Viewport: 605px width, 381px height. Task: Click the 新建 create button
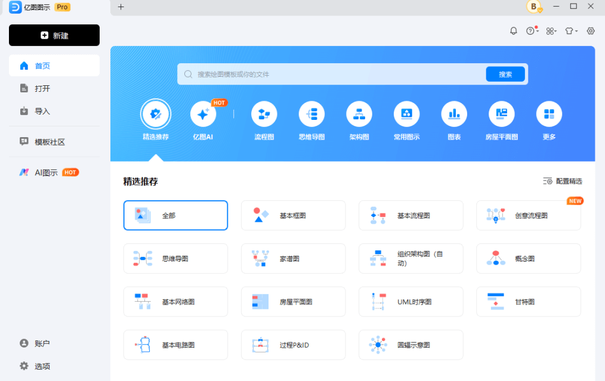coord(54,35)
